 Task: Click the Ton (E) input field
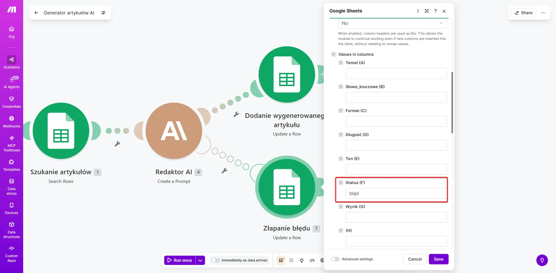tap(396, 169)
